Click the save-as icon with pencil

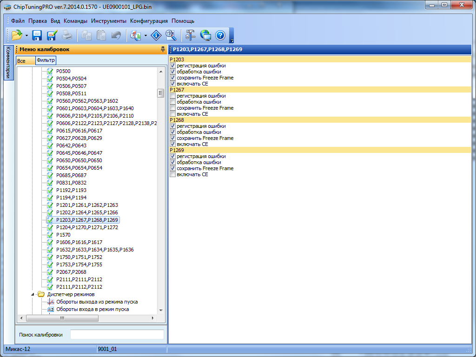click(52, 35)
